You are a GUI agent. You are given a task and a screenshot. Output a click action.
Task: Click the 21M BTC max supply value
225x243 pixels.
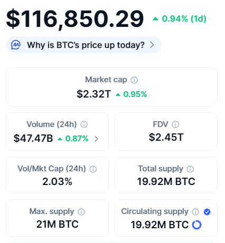point(58,224)
